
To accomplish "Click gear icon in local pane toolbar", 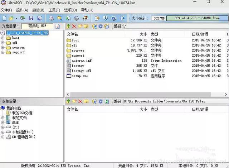I will coord(101,101).
